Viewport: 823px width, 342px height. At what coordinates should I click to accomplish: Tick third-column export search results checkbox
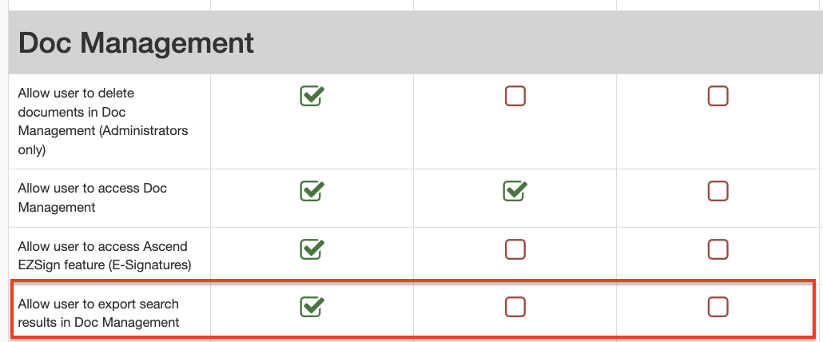coord(718,307)
